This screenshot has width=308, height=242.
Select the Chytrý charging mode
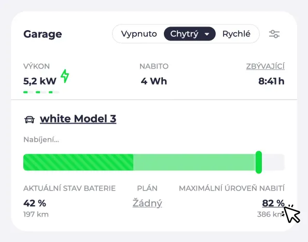click(184, 34)
